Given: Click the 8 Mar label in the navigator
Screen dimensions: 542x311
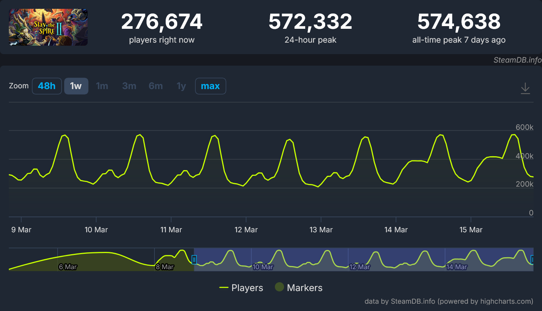Looking at the screenshot, I should [165, 267].
